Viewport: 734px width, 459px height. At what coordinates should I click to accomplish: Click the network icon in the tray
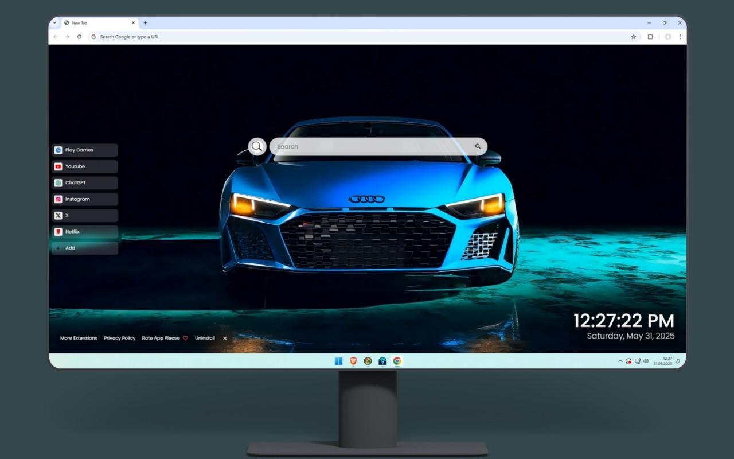pos(637,361)
